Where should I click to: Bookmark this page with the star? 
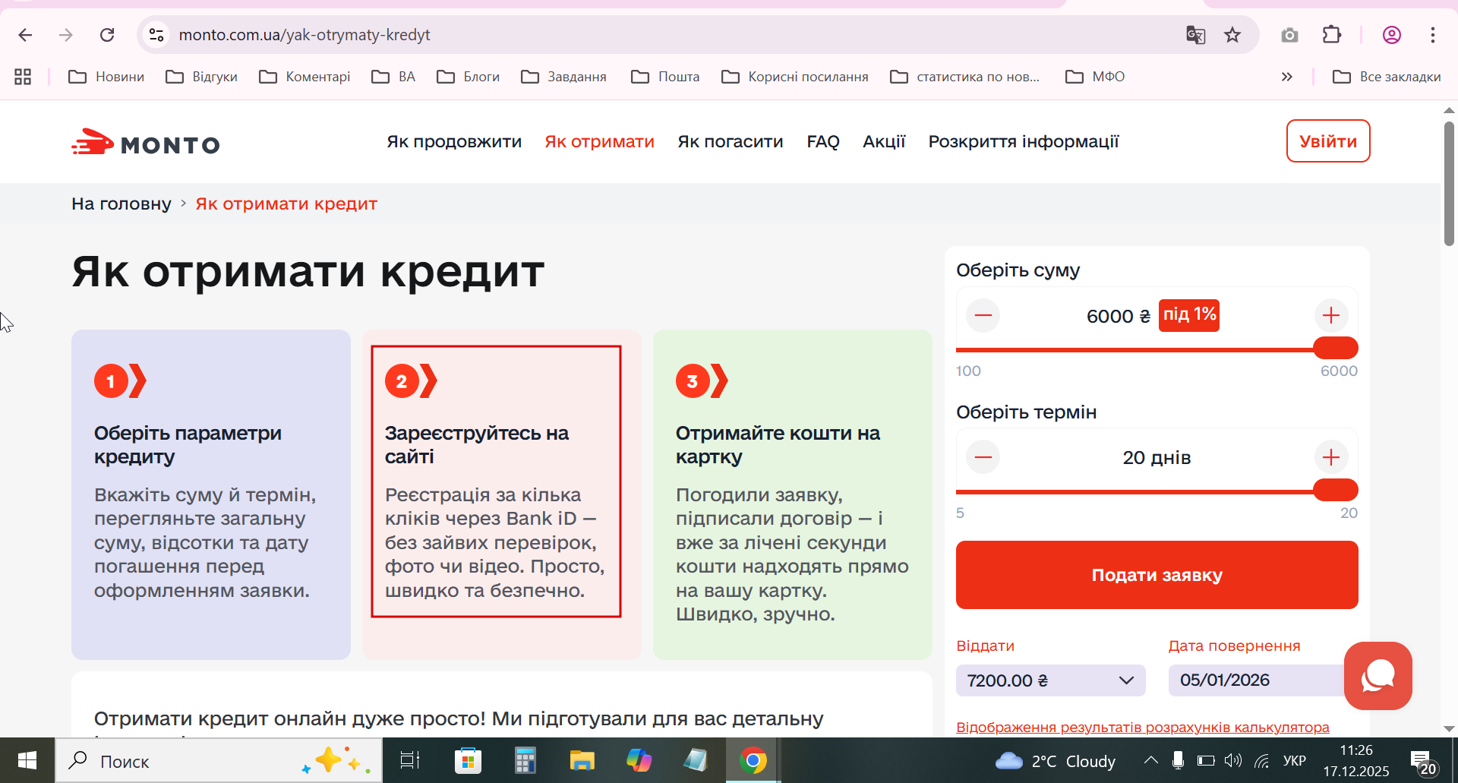[x=1232, y=35]
